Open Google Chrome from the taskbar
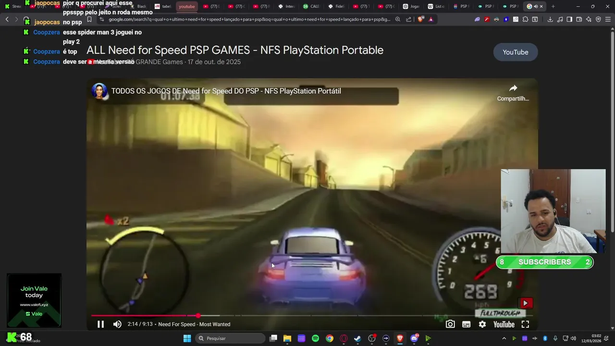This screenshot has height=346, width=615. pyautogui.click(x=330, y=338)
